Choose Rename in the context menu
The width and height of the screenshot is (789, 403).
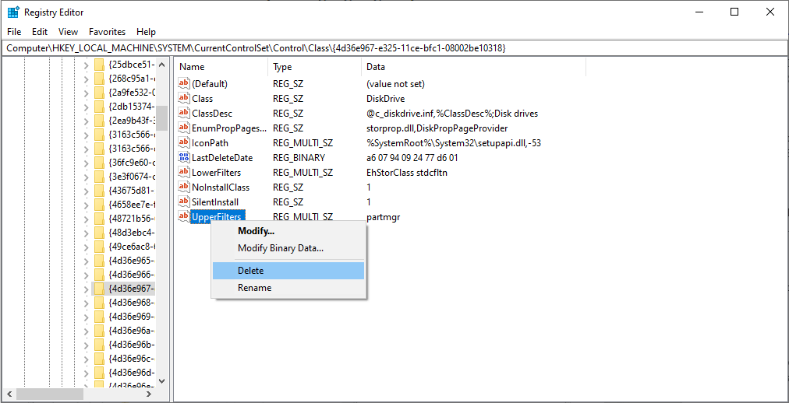click(x=288, y=288)
